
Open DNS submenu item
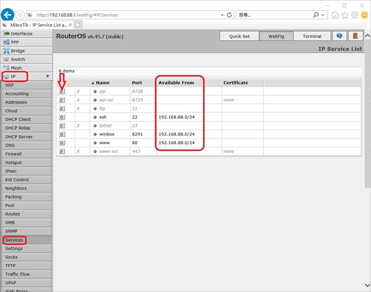pyautogui.click(x=26, y=145)
